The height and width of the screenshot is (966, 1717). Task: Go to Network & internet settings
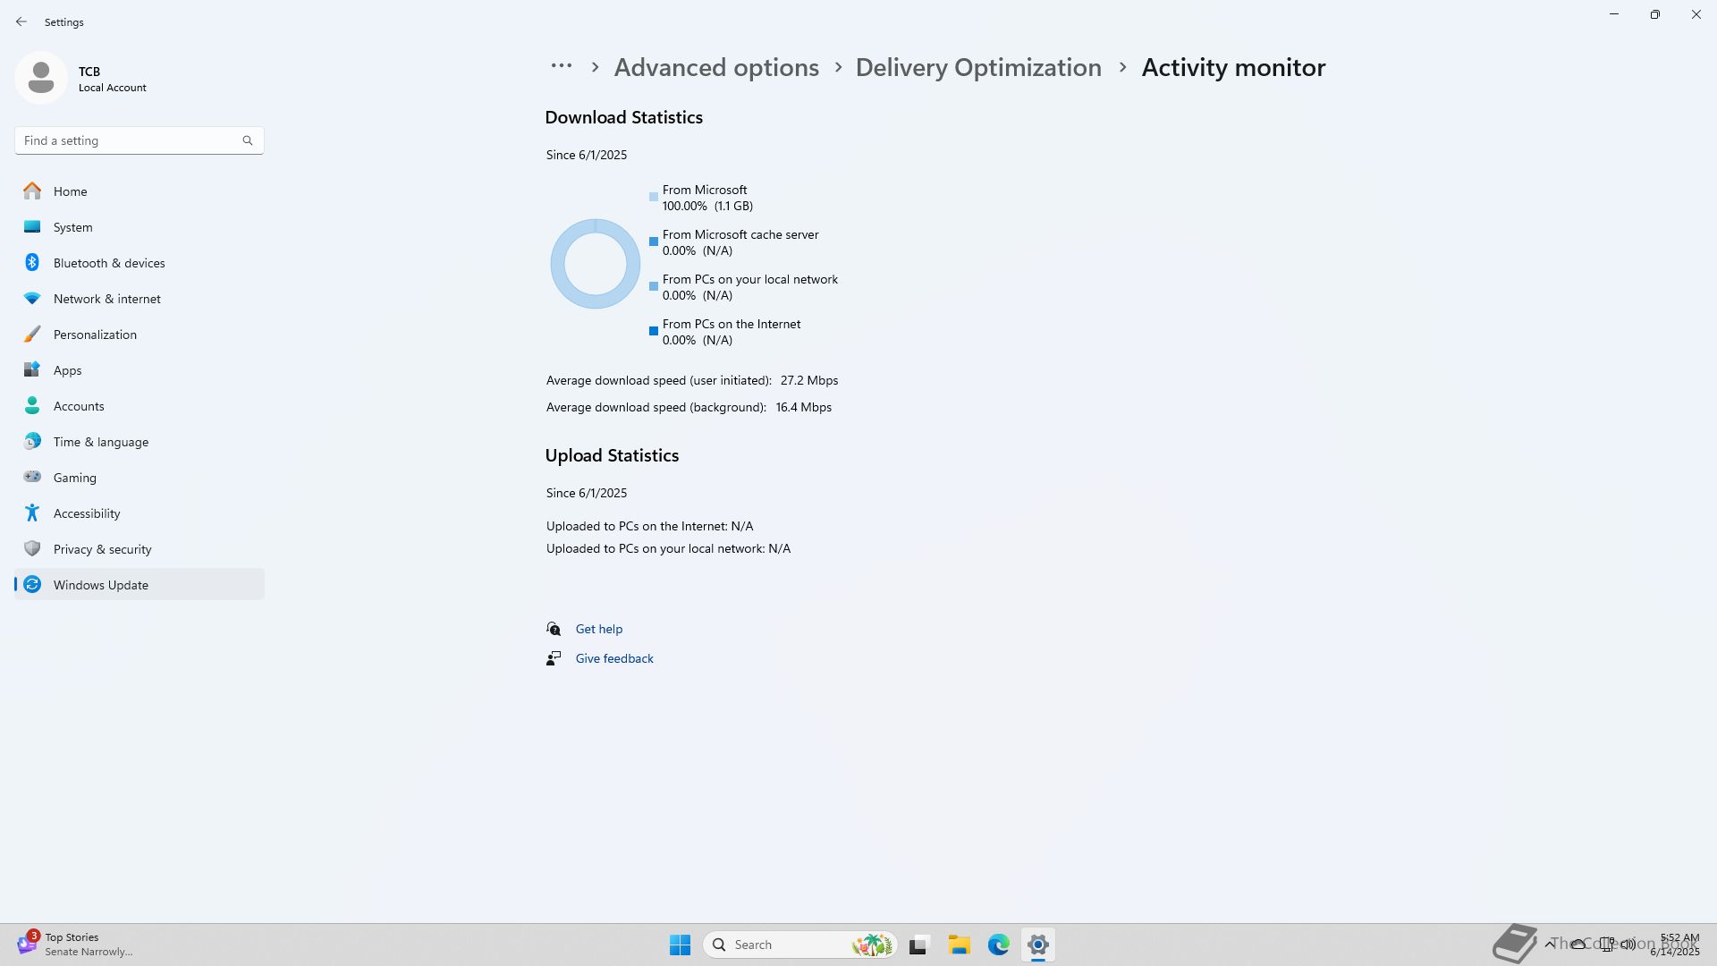[106, 299]
